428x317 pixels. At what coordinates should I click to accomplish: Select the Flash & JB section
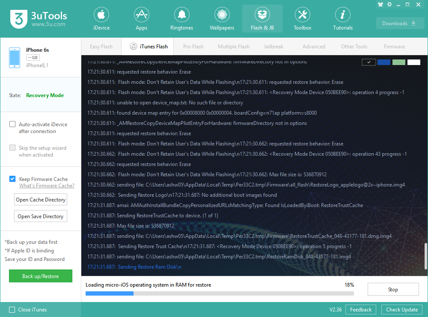tap(262, 19)
